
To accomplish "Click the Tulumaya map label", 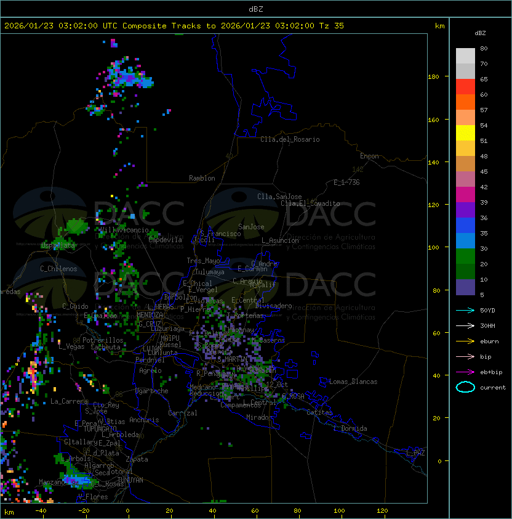I will click(x=210, y=272).
